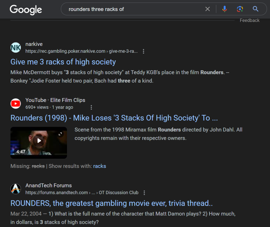The width and height of the screenshot is (270, 227).
Task: Click the YouTube site favicon
Action: tap(16, 103)
